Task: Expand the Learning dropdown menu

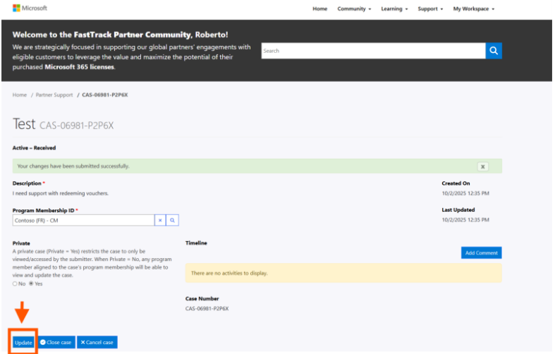Action: [395, 9]
